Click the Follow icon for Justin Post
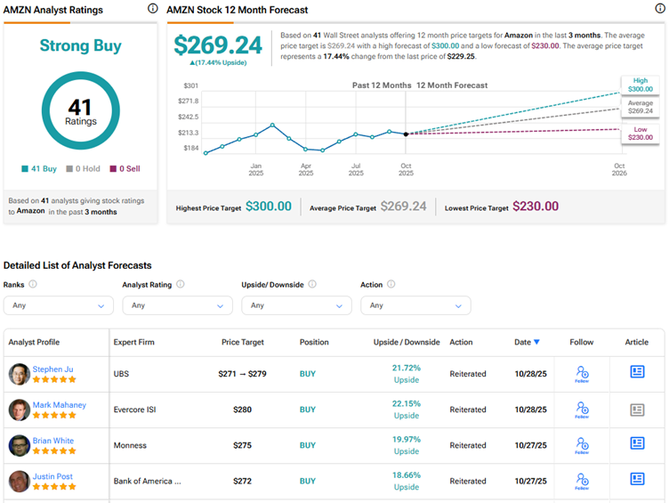The image size is (669, 503). pos(582,481)
